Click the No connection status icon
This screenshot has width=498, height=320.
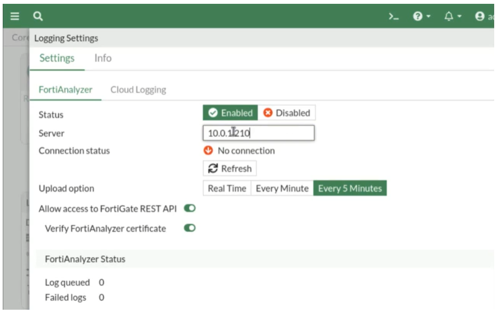(x=208, y=150)
